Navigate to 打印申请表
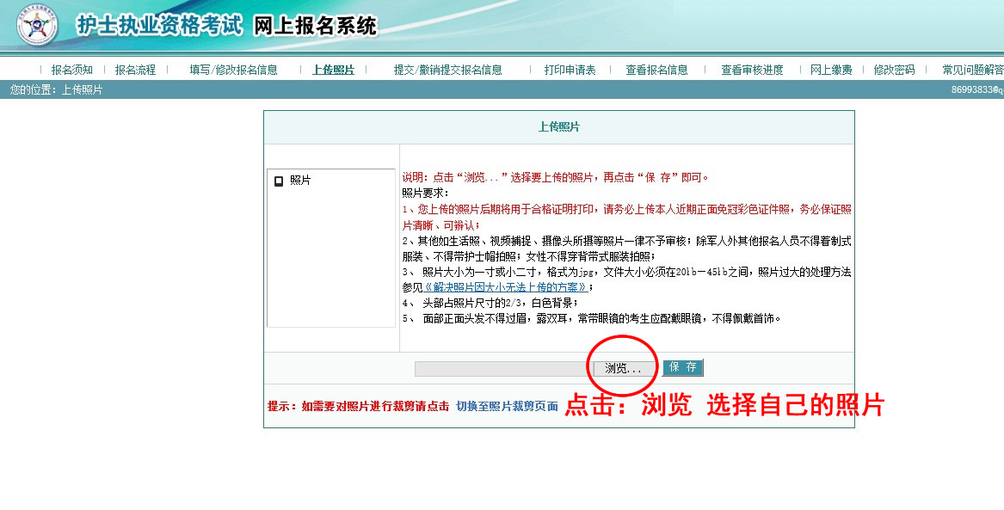1004x510 pixels. 570,71
